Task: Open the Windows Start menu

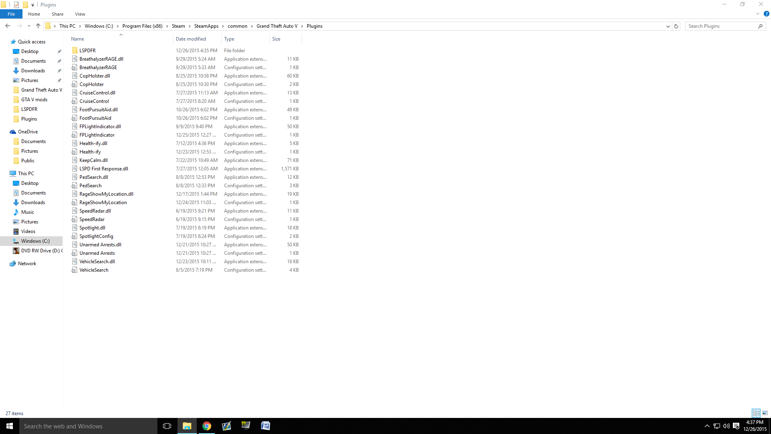Action: click(x=10, y=426)
